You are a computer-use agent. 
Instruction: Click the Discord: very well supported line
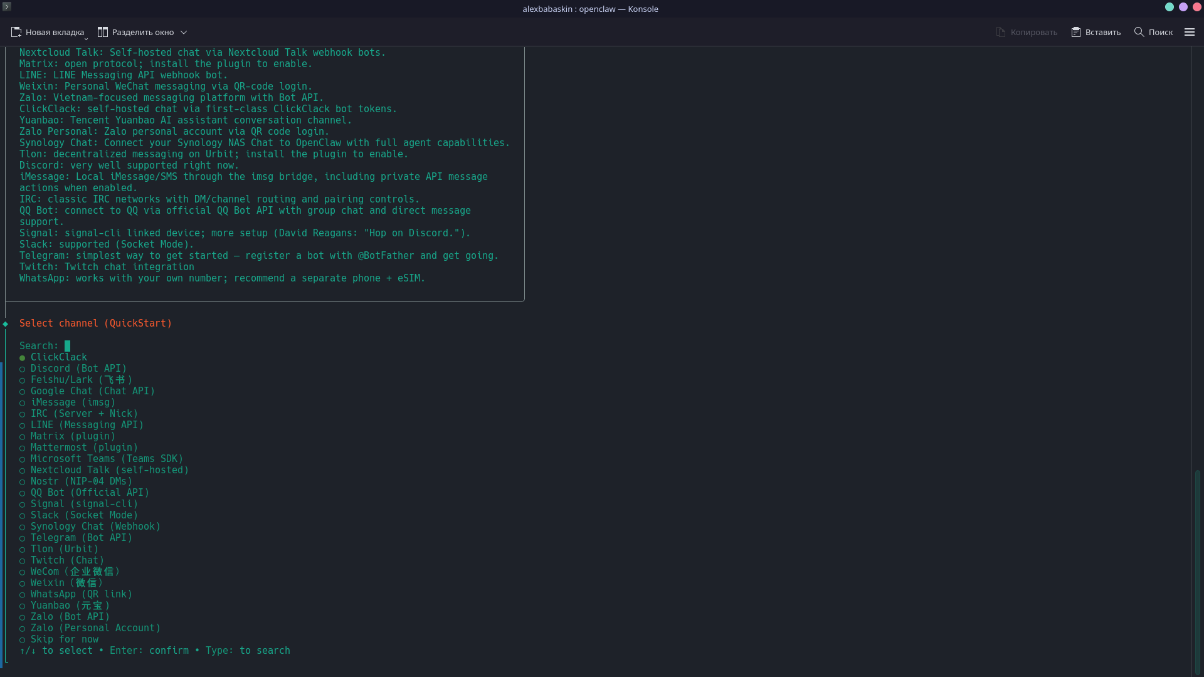click(x=129, y=165)
